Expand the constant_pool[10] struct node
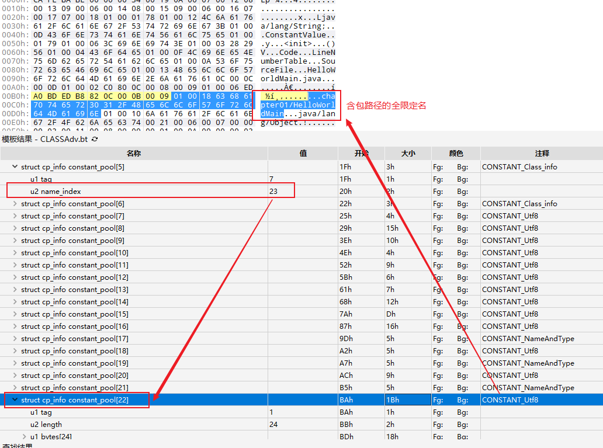 click(x=15, y=253)
